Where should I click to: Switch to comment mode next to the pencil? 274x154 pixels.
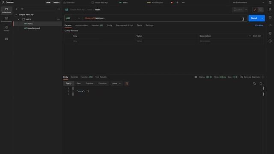point(261,9)
